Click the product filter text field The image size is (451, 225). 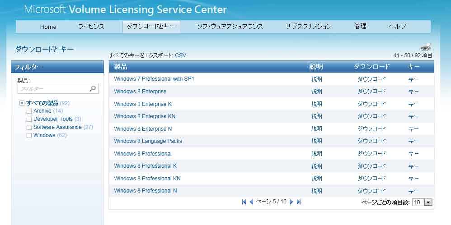point(53,89)
